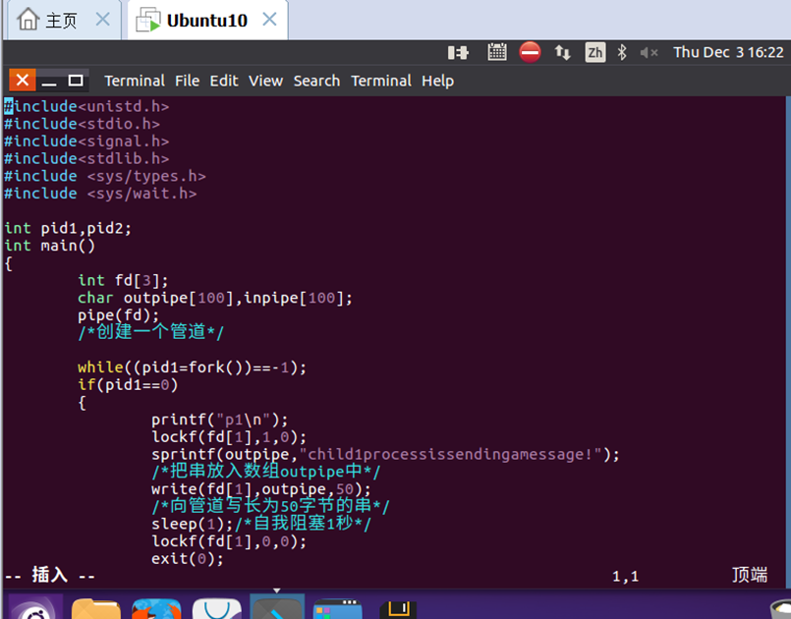Image resolution: width=791 pixels, height=619 pixels.
Task: Click the #include<stdlib.h> line
Action: click(x=86, y=158)
